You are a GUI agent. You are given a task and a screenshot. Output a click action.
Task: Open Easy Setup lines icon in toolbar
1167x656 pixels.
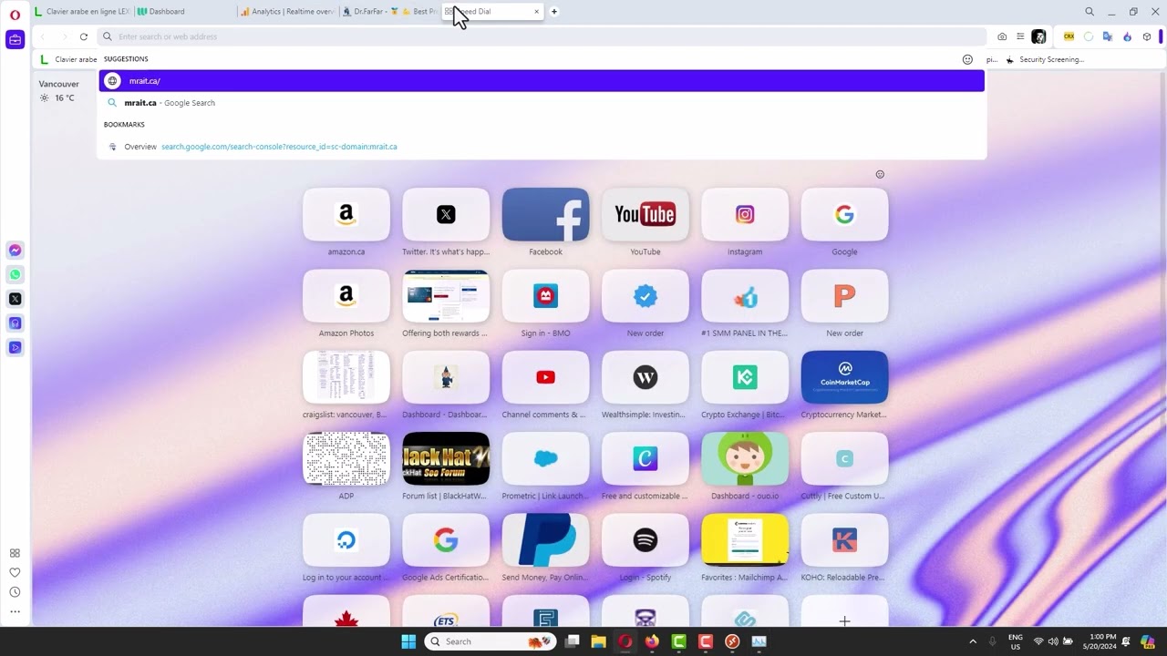(x=1020, y=36)
